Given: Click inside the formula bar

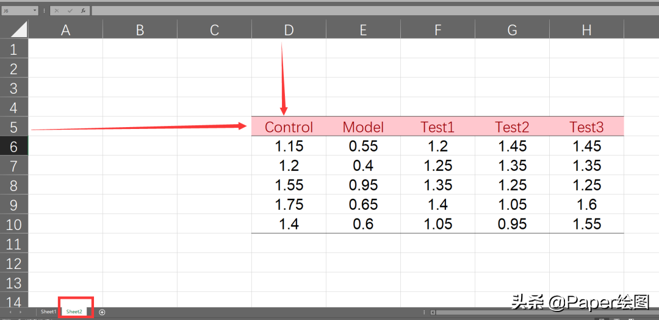Looking at the screenshot, I should [x=366, y=10].
